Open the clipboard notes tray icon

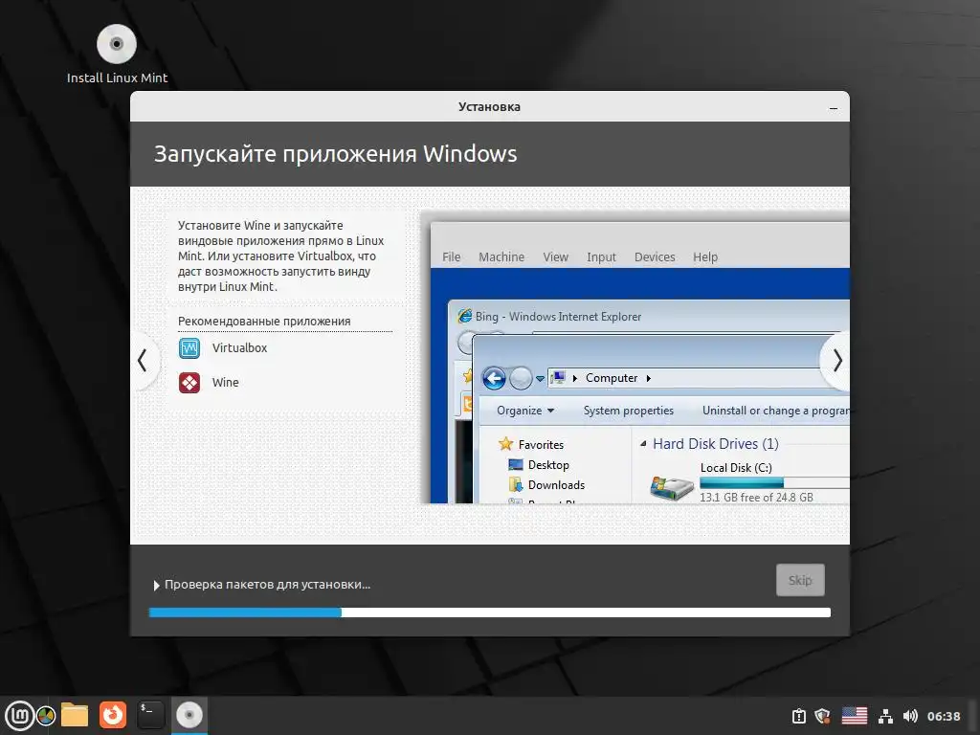pos(799,716)
